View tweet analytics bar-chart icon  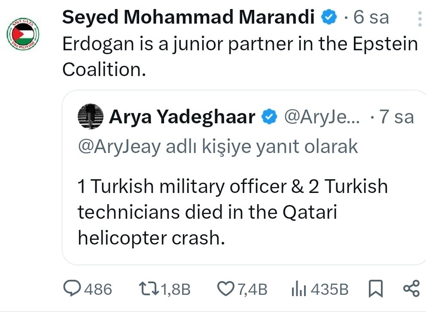pyautogui.click(x=298, y=289)
